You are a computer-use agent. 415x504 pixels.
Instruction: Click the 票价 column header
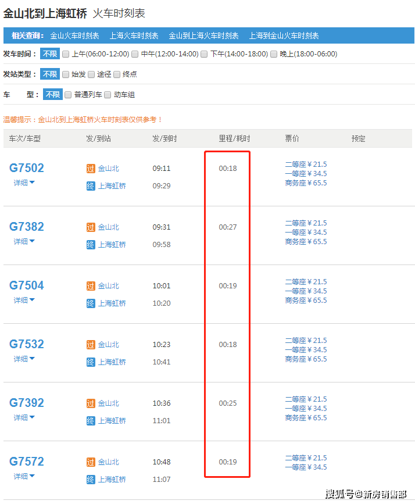coord(292,138)
